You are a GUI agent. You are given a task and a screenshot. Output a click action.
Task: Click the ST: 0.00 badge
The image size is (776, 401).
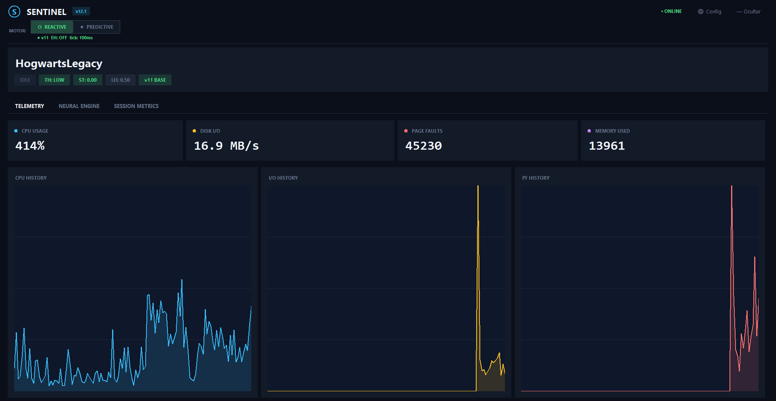88,80
